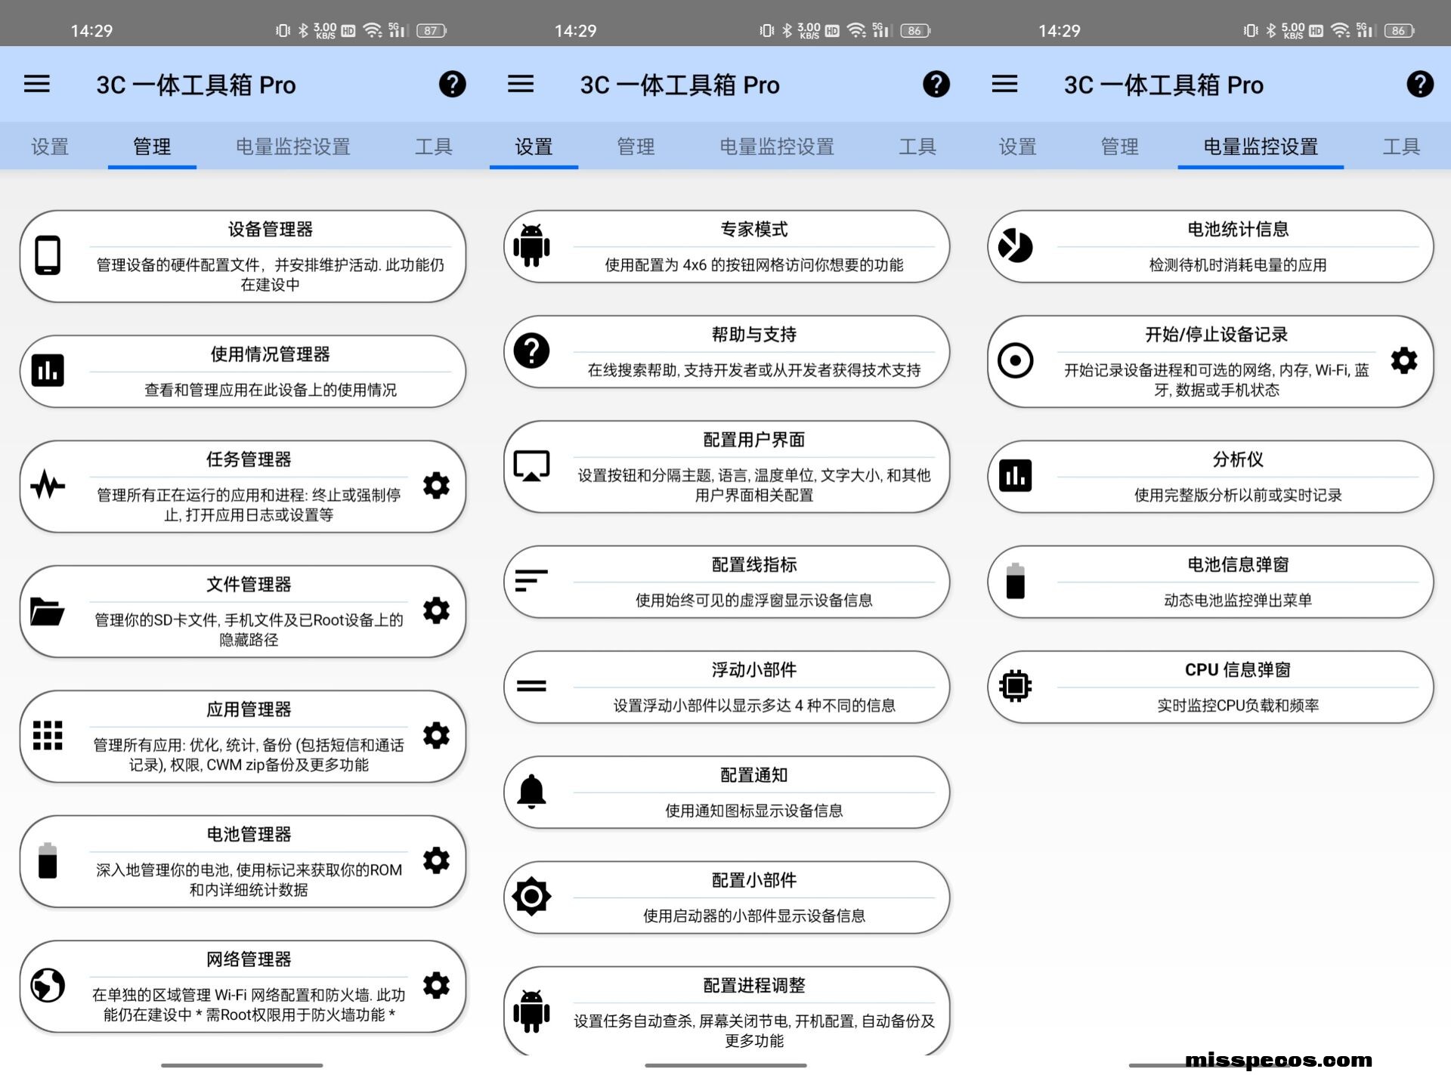Viewport: 1451px width, 1075px height.
Task: Open 电池统计信息 entry
Action: tap(1210, 247)
